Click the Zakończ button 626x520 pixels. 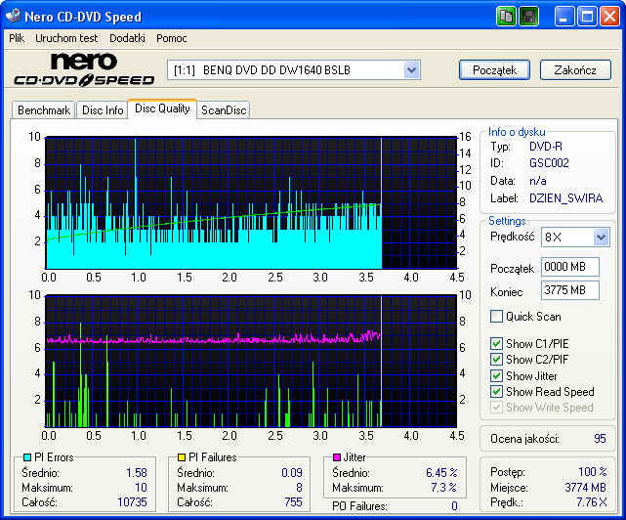click(575, 70)
